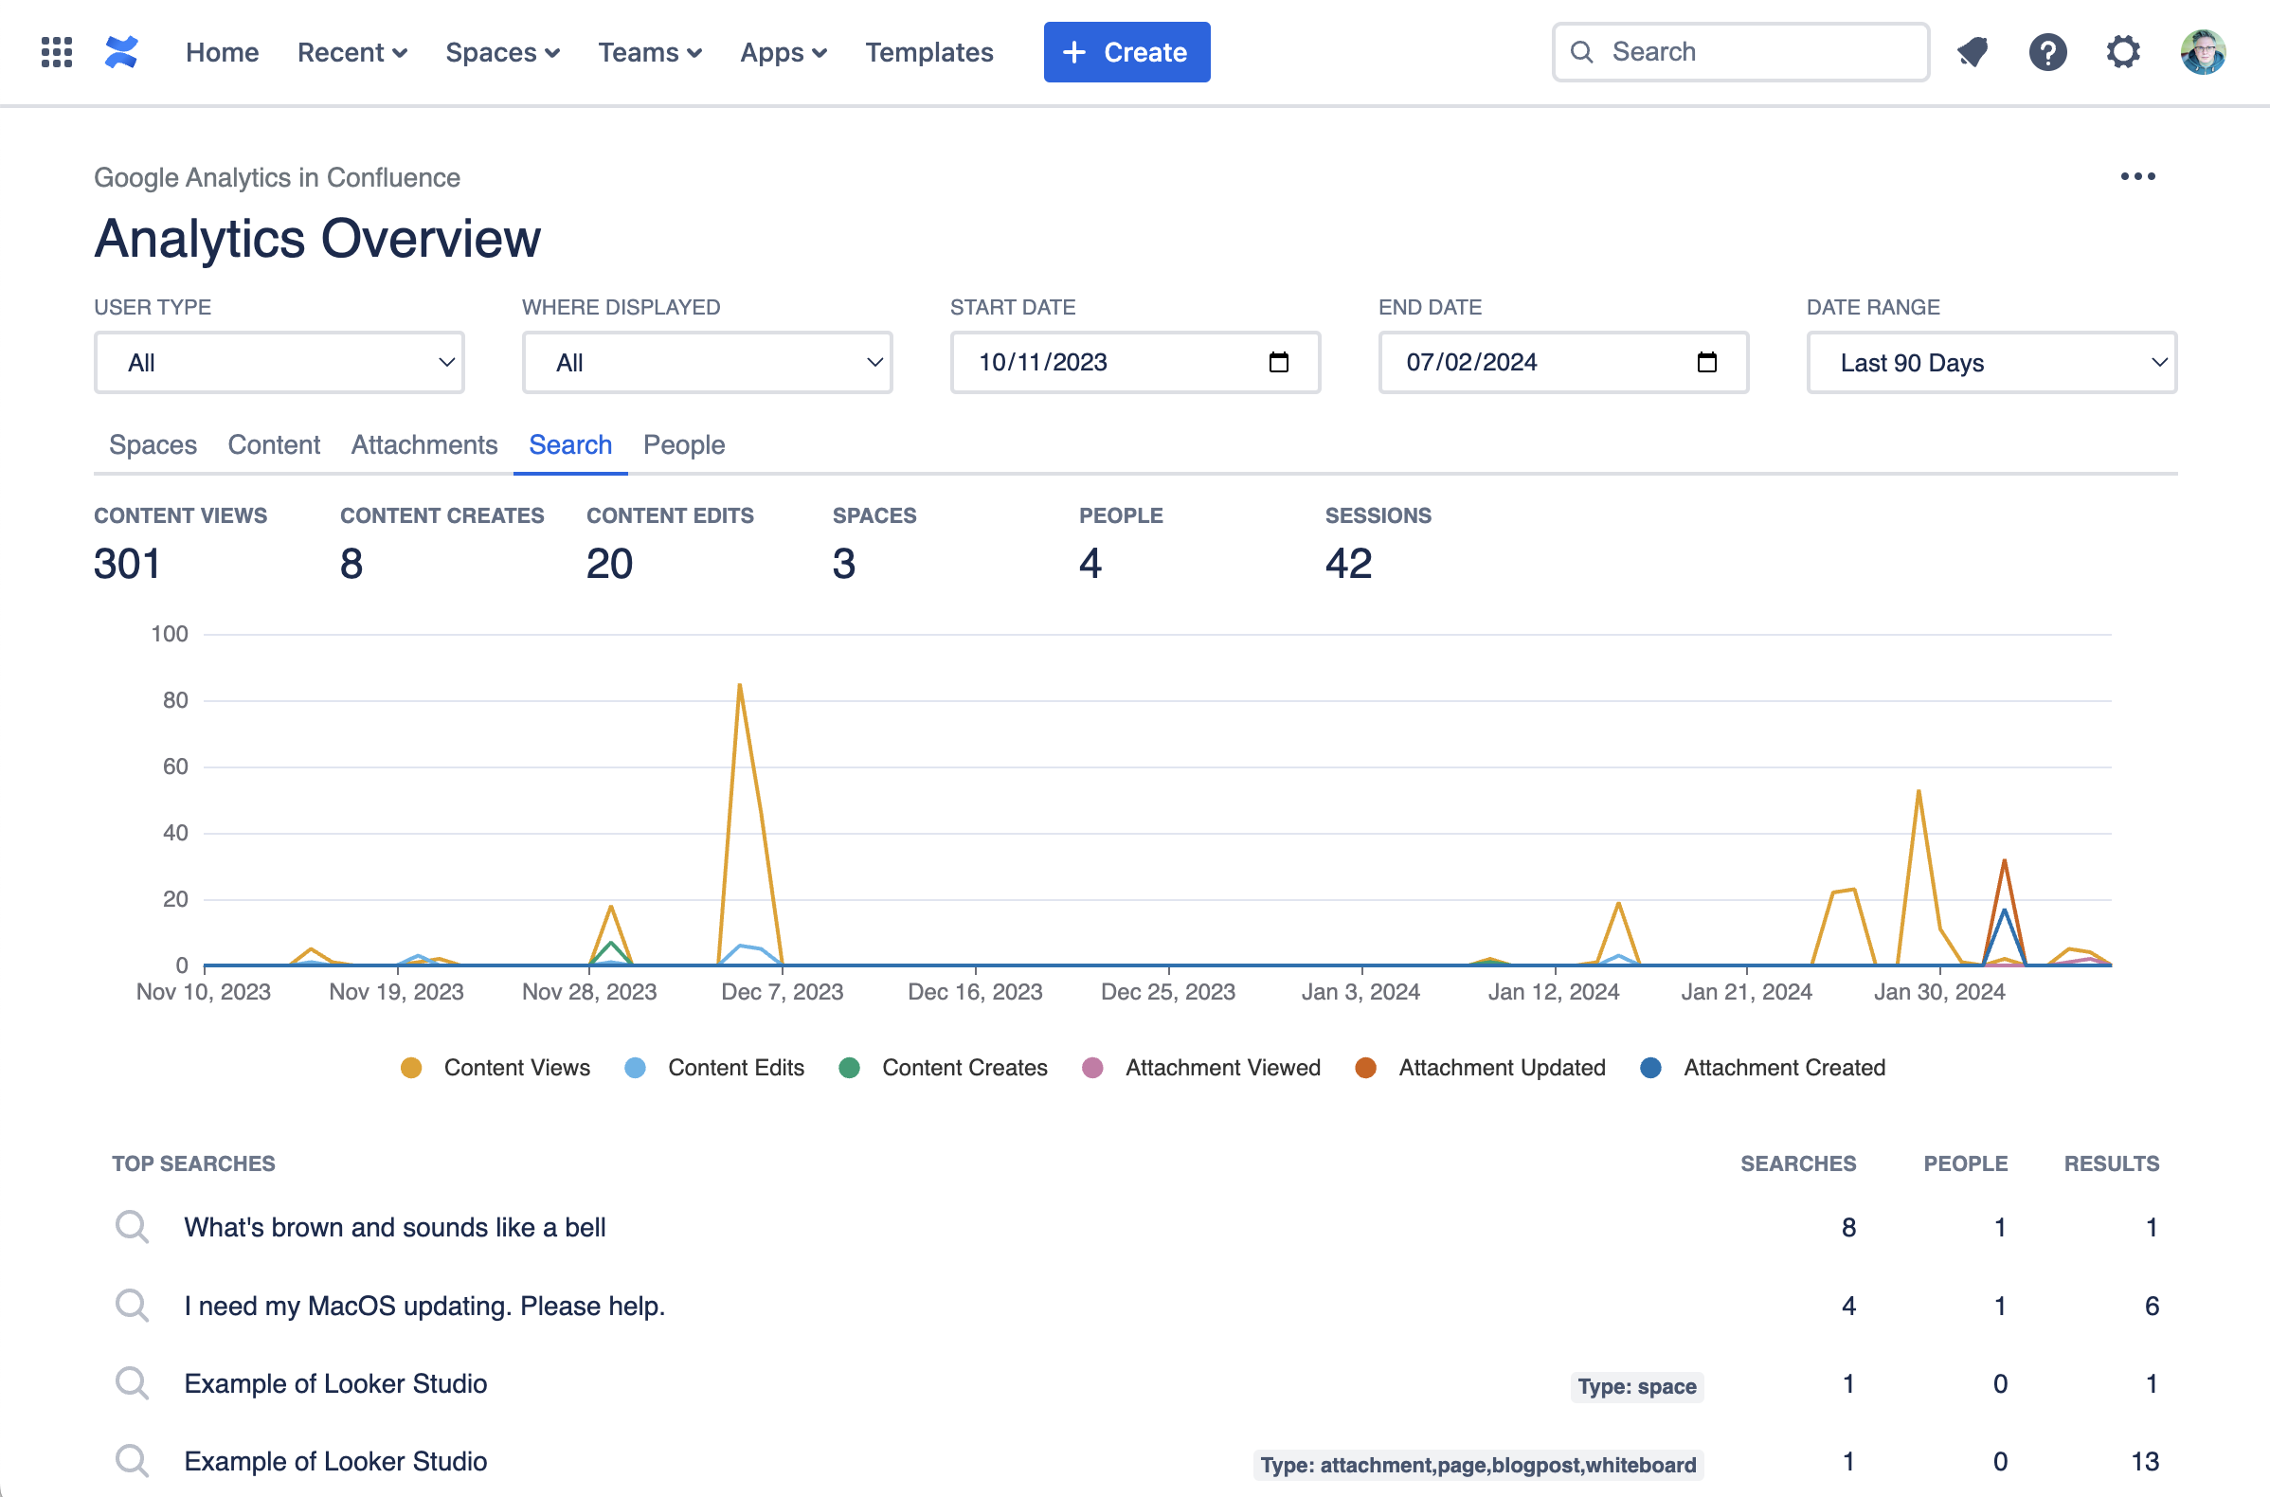Screen dimensions: 2270x1497
Task: Open the Start Date calendar picker icon
Action: click(x=1278, y=363)
